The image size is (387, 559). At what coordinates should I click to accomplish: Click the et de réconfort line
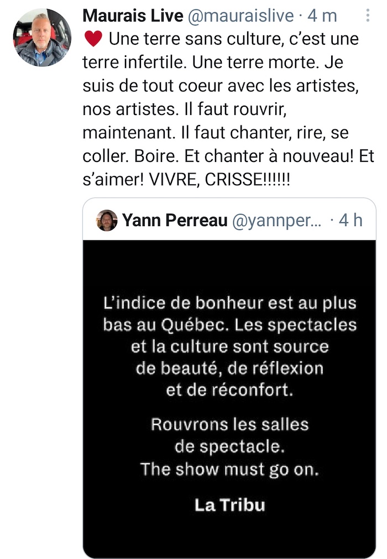pyautogui.click(x=230, y=390)
